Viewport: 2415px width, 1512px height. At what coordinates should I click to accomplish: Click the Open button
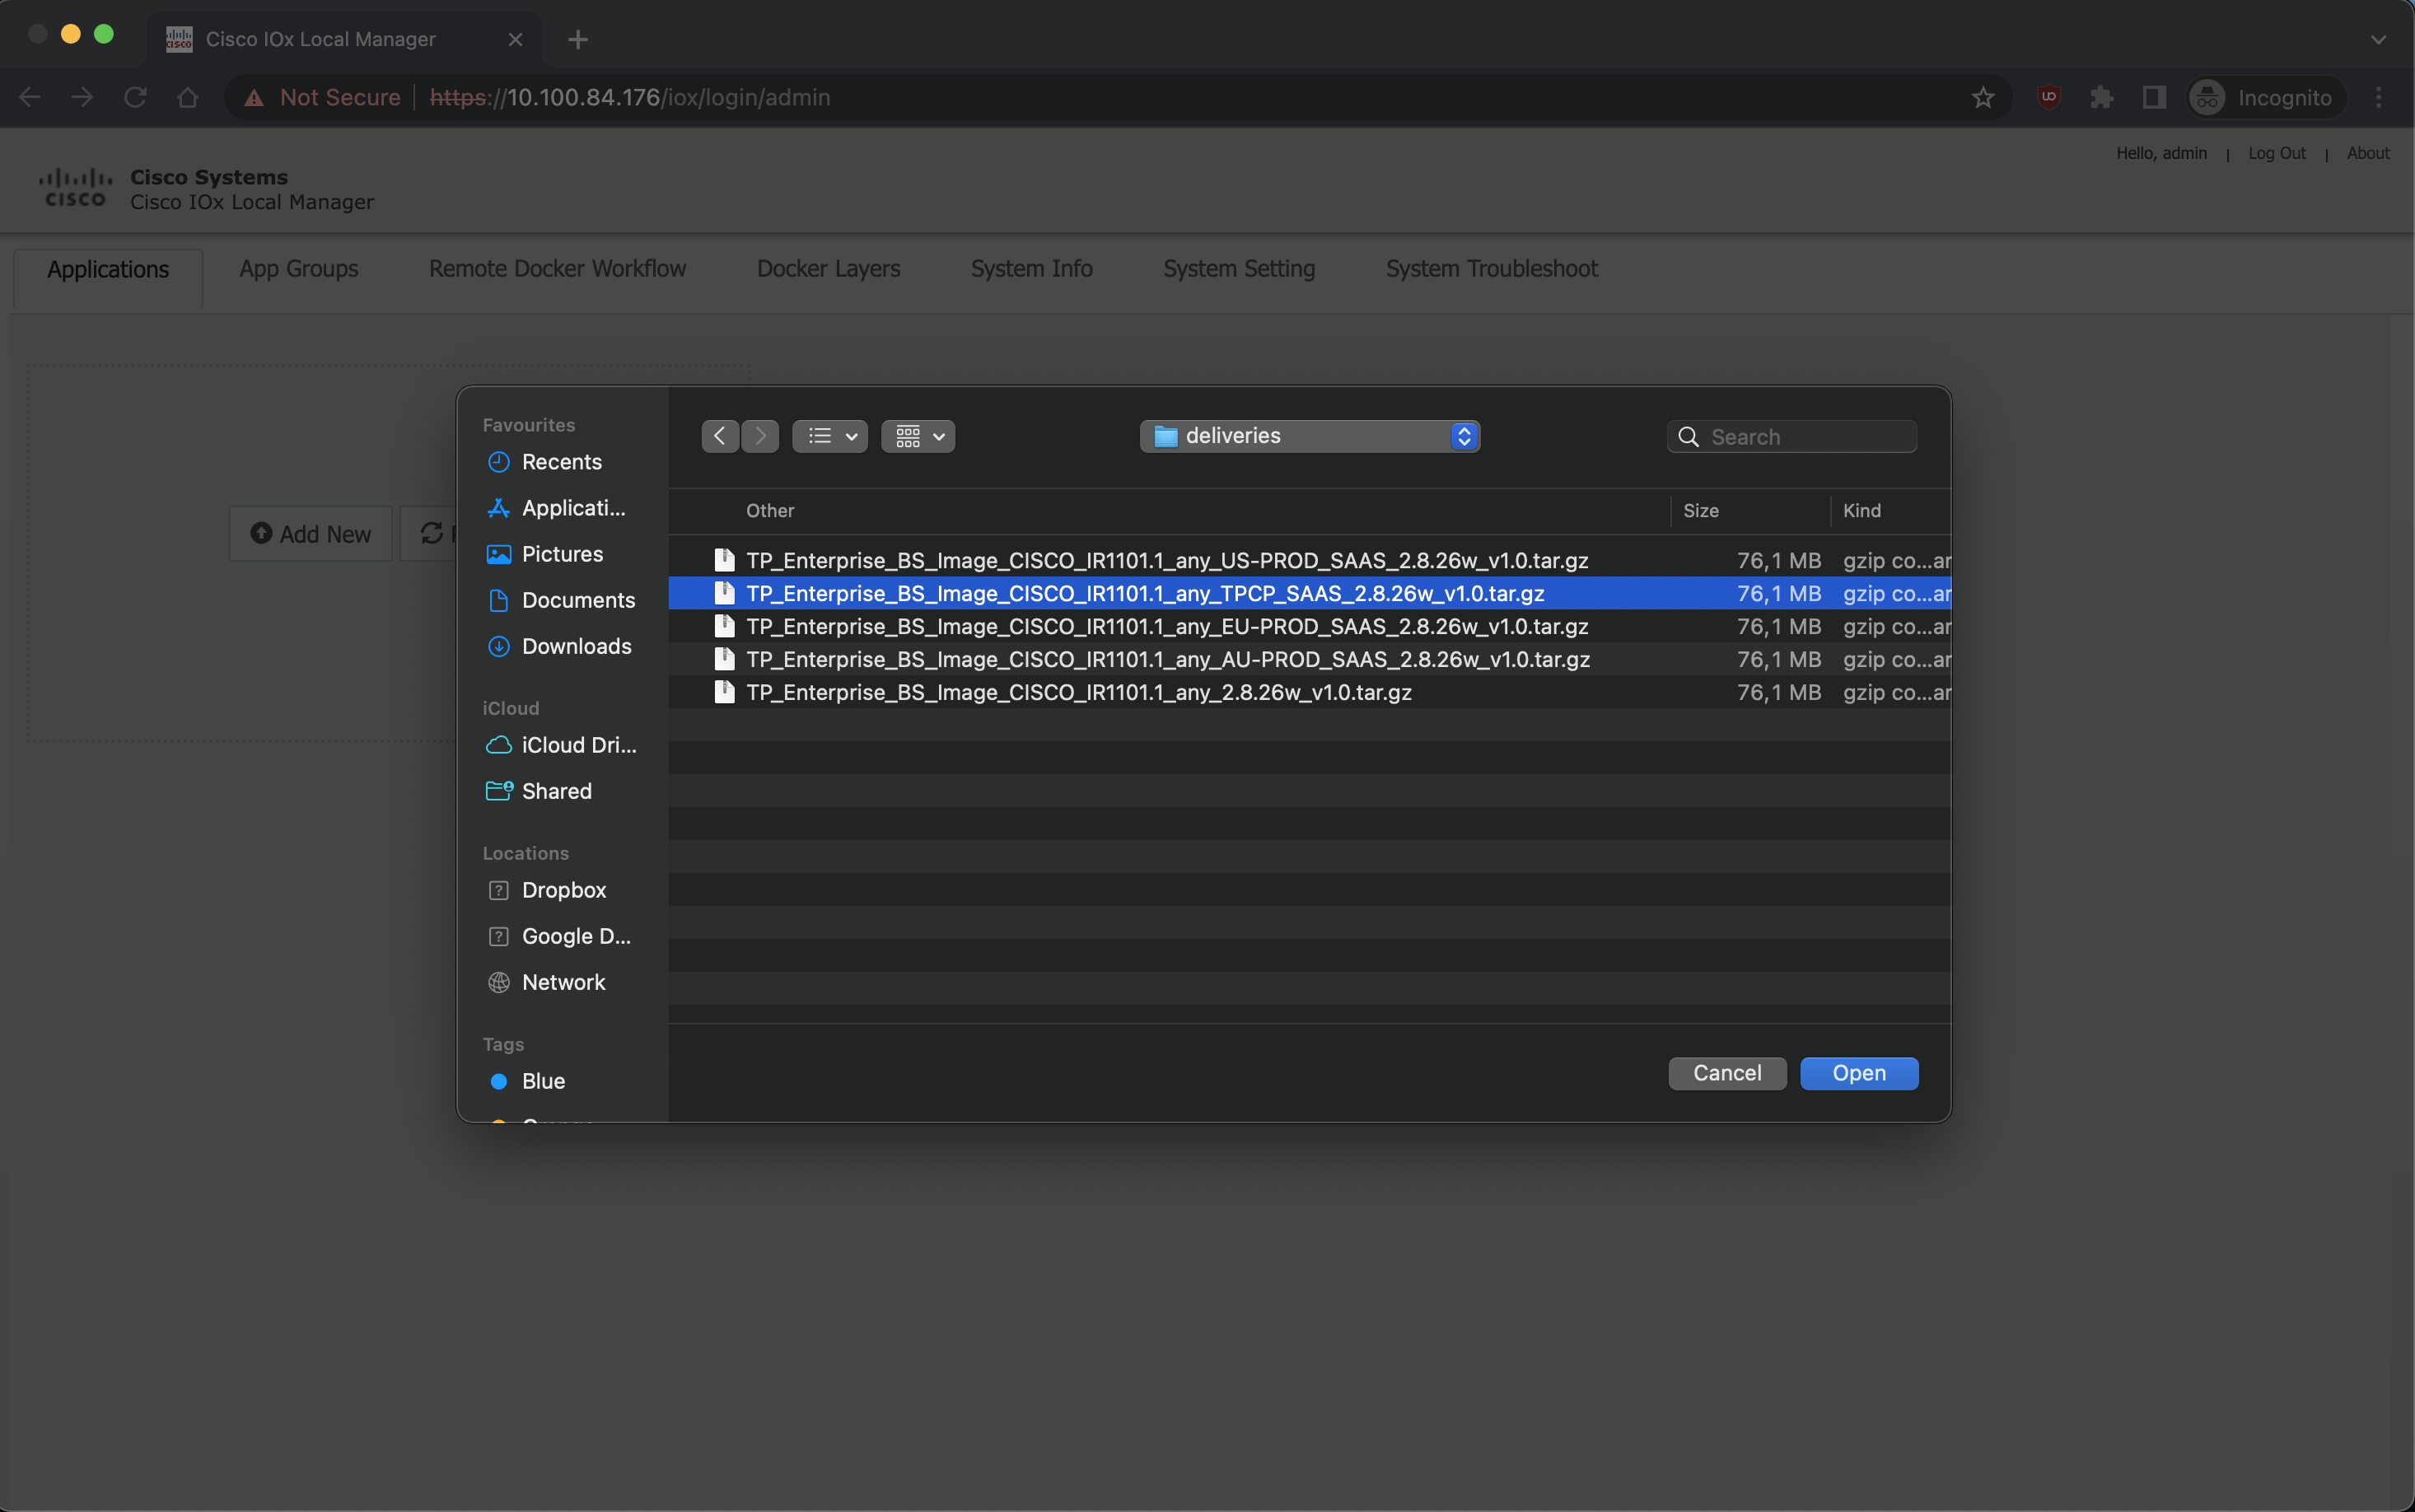point(1858,1073)
